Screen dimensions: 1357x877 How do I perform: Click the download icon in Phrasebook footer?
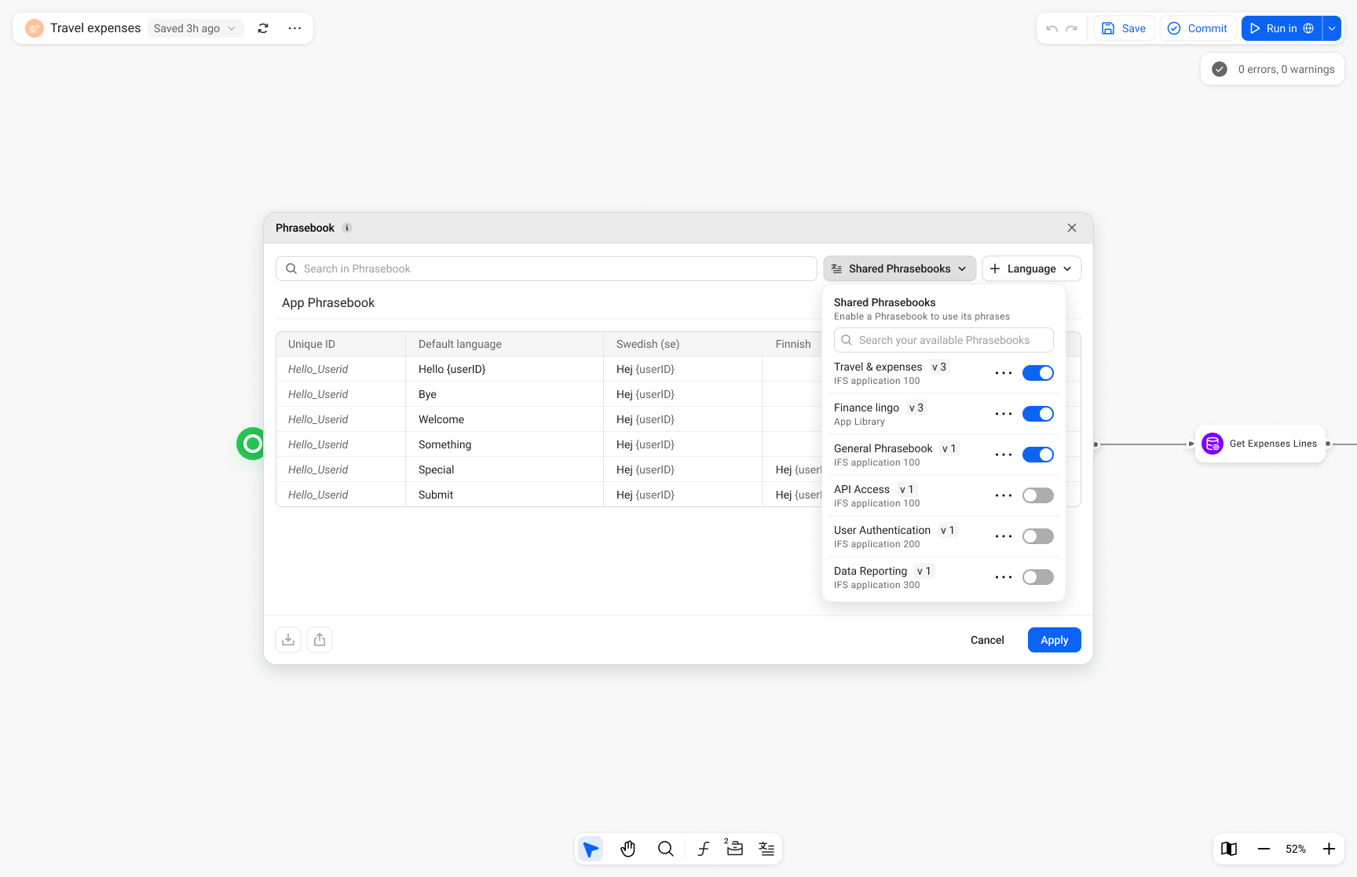pyautogui.click(x=288, y=640)
